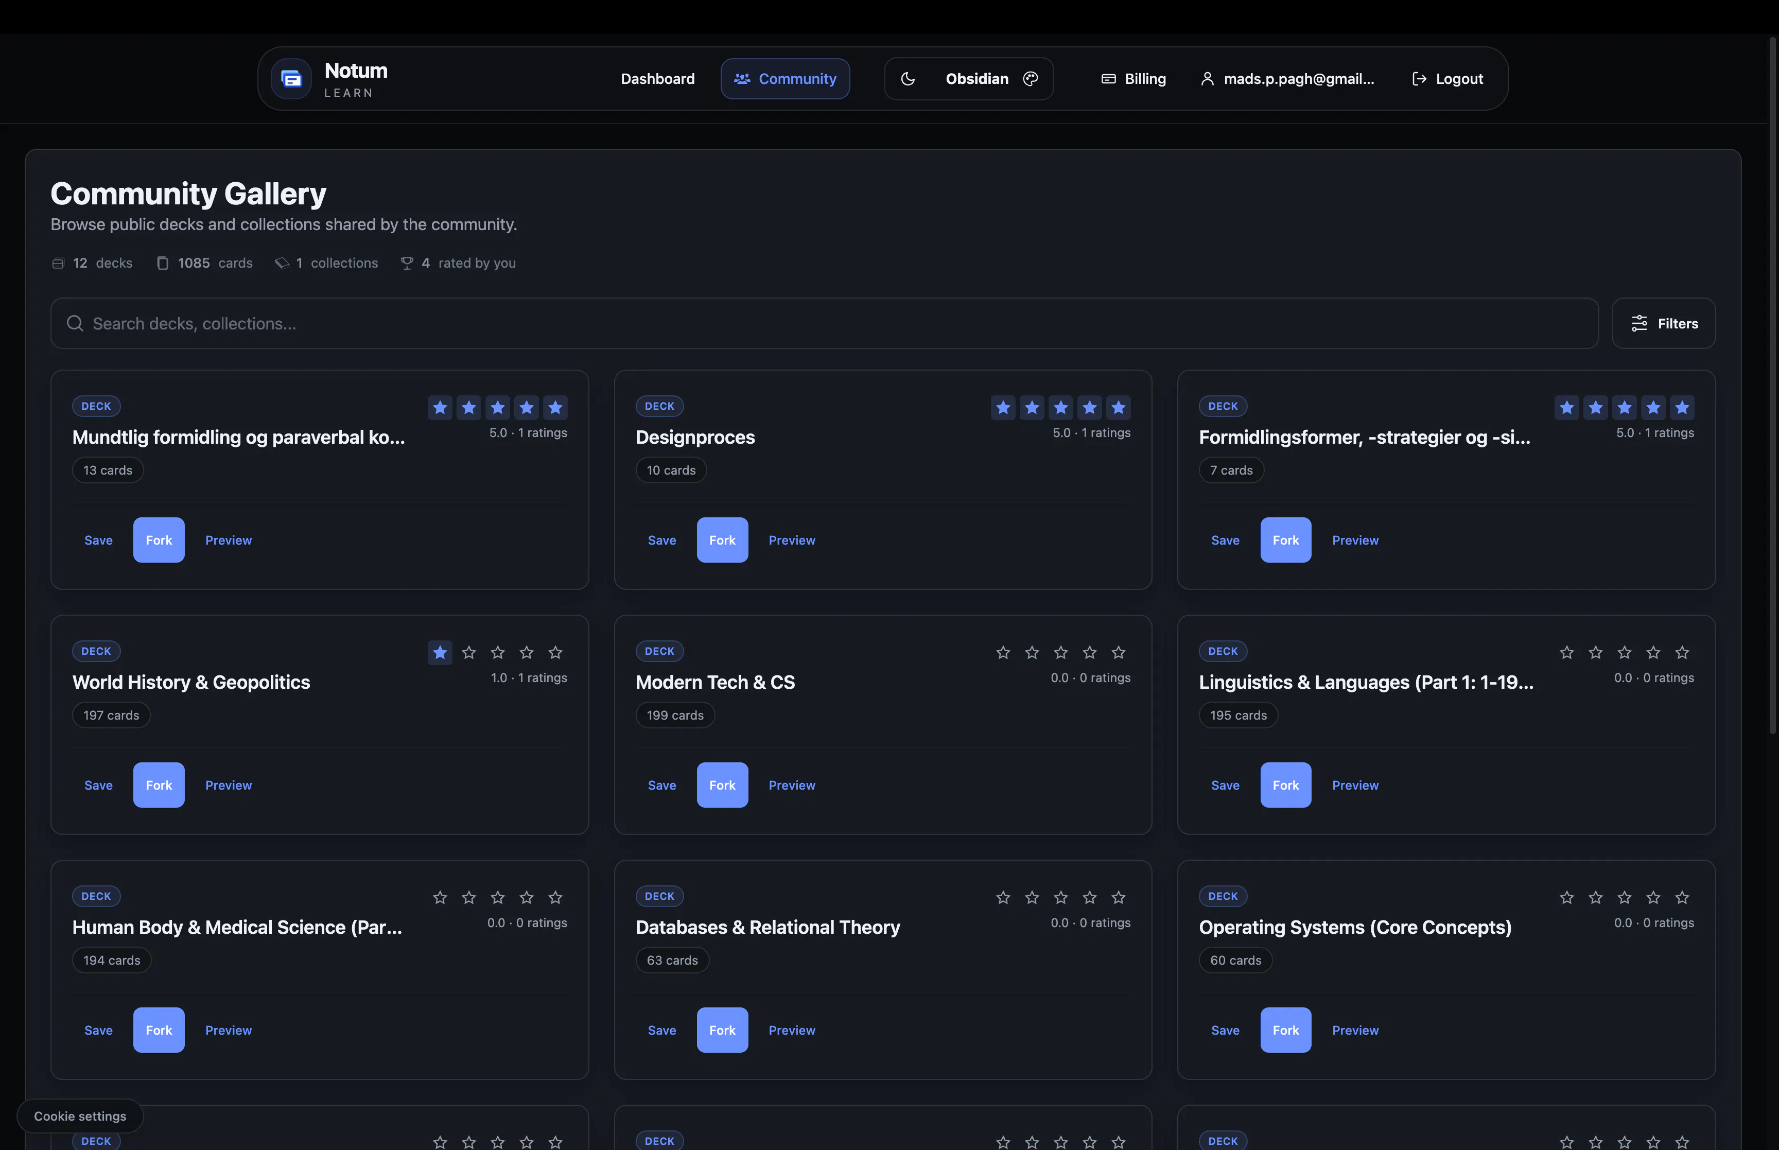The width and height of the screenshot is (1779, 1150).
Task: Open the Community tab
Action: (784, 78)
